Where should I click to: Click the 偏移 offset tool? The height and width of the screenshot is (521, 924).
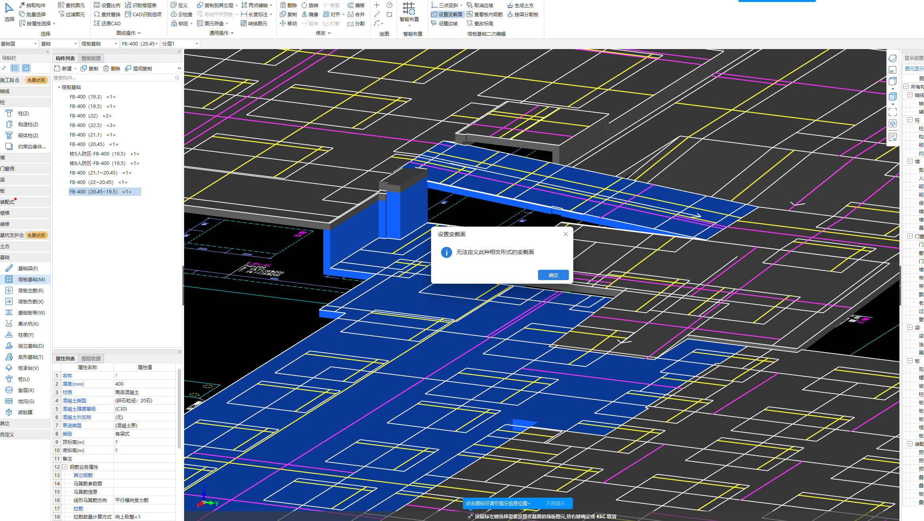click(x=356, y=5)
